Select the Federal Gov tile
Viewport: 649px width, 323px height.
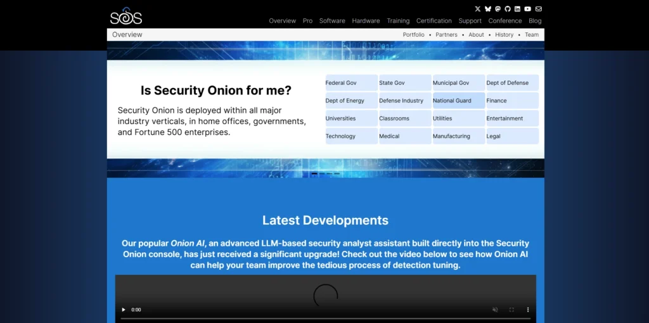[351, 83]
